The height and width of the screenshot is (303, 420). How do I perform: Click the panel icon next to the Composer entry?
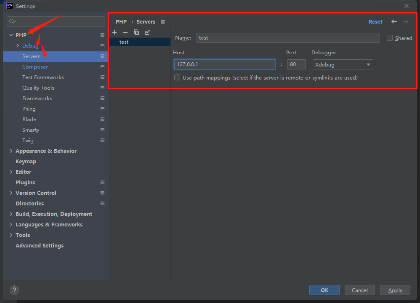coord(102,66)
